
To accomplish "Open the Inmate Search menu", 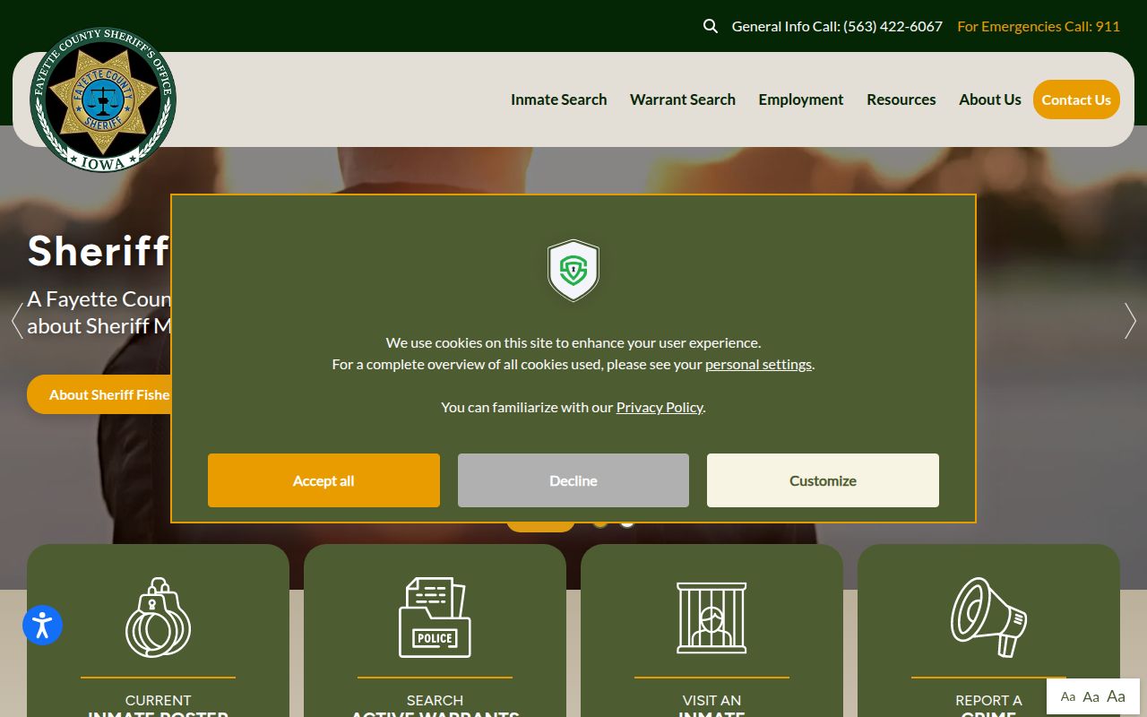I will tap(558, 99).
